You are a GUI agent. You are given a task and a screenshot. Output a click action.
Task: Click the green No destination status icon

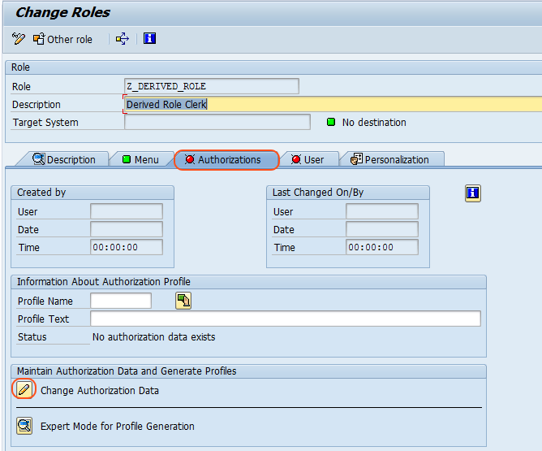[331, 122]
